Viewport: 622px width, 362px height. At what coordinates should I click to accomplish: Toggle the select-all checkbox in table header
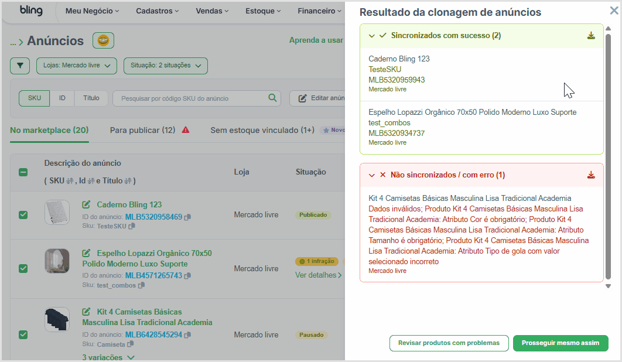click(23, 172)
